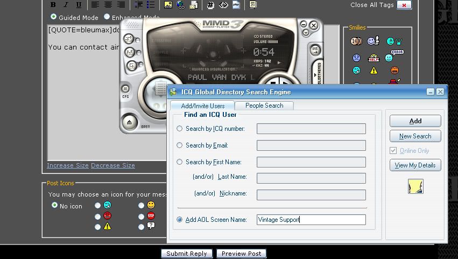This screenshot has height=259, width=458.
Task: Select the yellow smiley post icon radio
Action: 141,206
